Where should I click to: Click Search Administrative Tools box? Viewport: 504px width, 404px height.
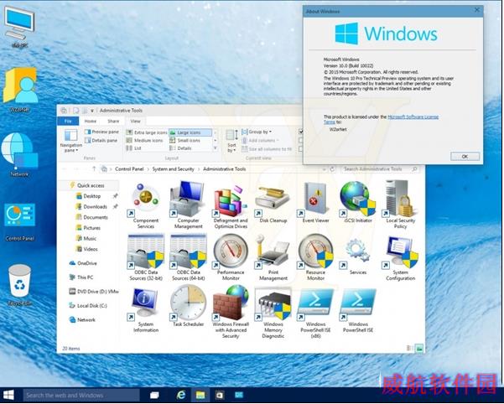(379, 169)
